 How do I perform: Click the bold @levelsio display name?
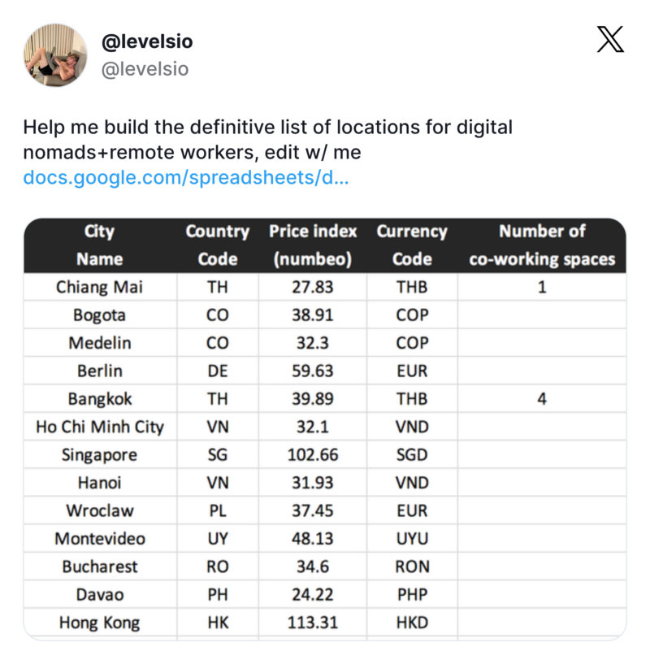pyautogui.click(x=146, y=41)
